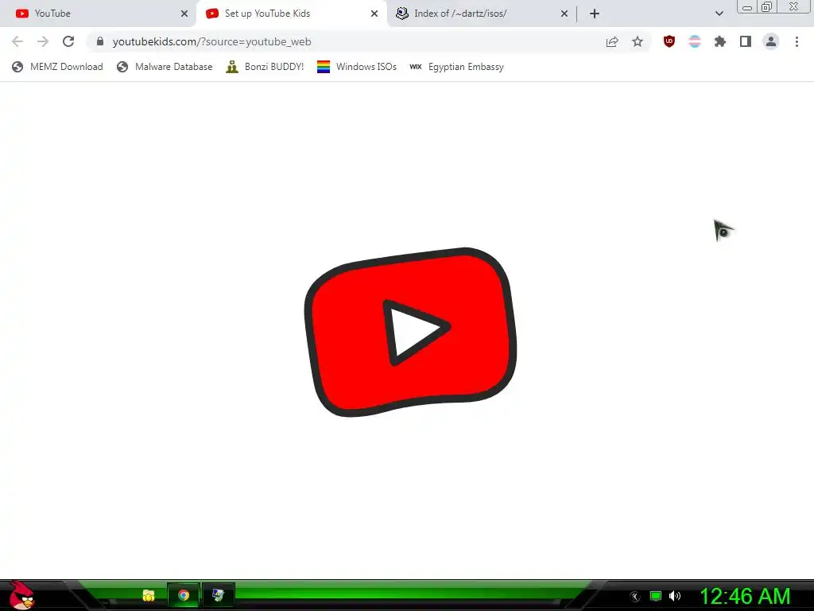Open the uBlock Origin extension

[669, 41]
